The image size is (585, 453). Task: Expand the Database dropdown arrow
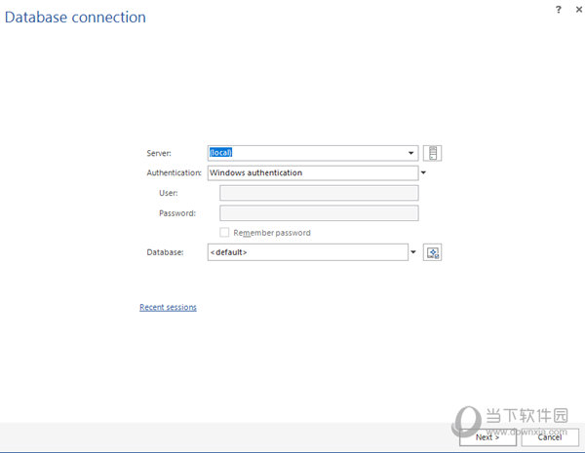click(x=412, y=252)
